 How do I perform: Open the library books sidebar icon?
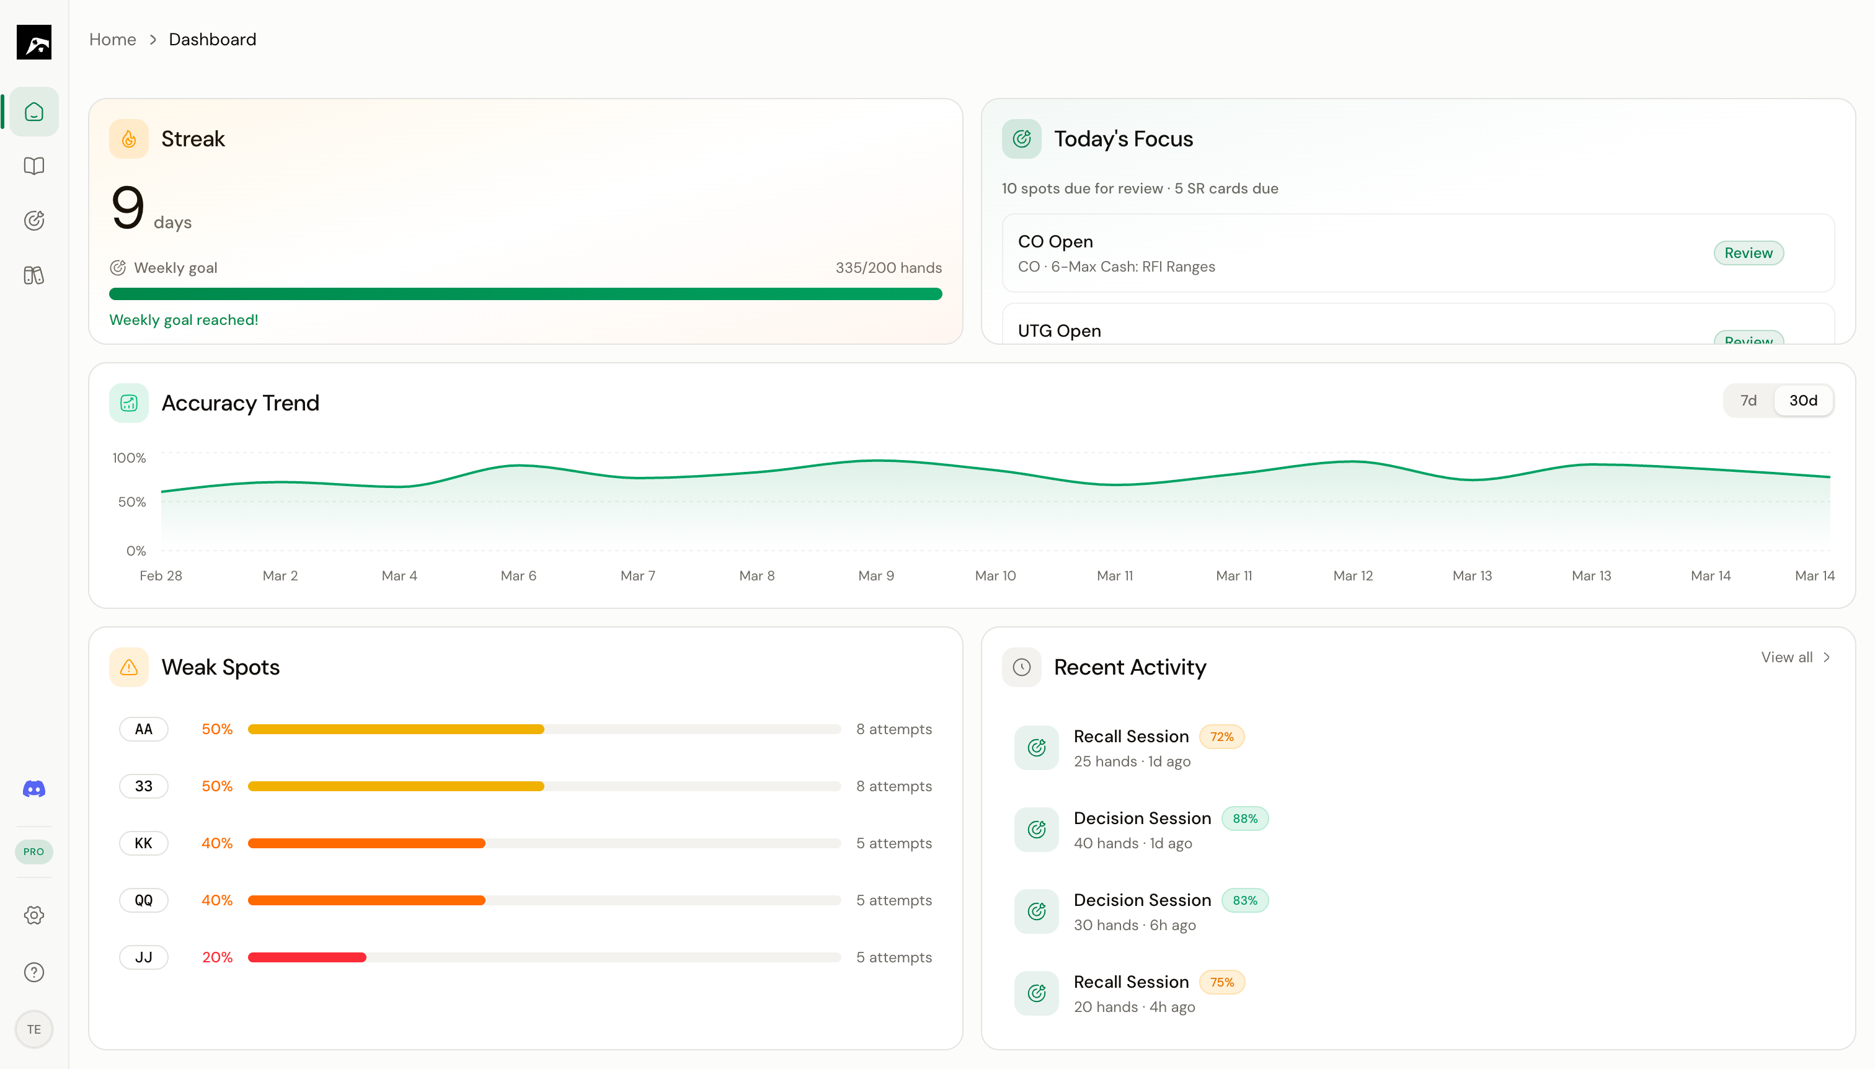click(33, 275)
